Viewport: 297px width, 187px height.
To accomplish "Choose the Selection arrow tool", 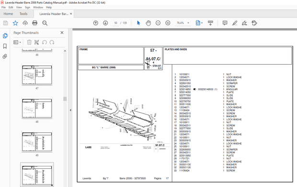I will 138,23.
